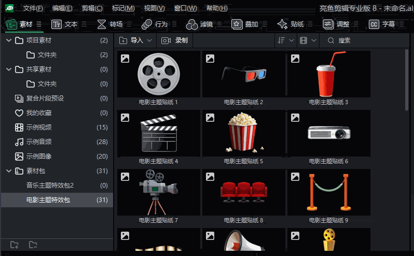The width and height of the screenshot is (414, 256).
Task: Select the clapperboard sticker 电影主题贴纸 4
Action: (159, 133)
